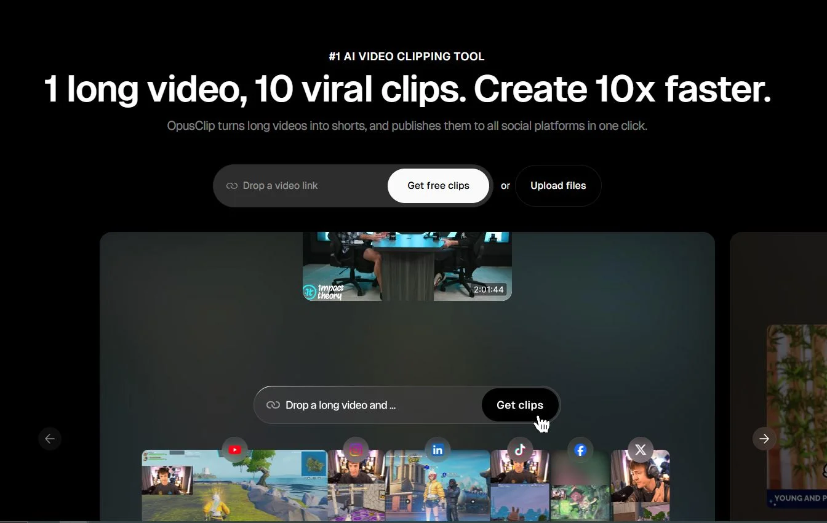Click the Facebook icon above the clips

pyautogui.click(x=580, y=450)
